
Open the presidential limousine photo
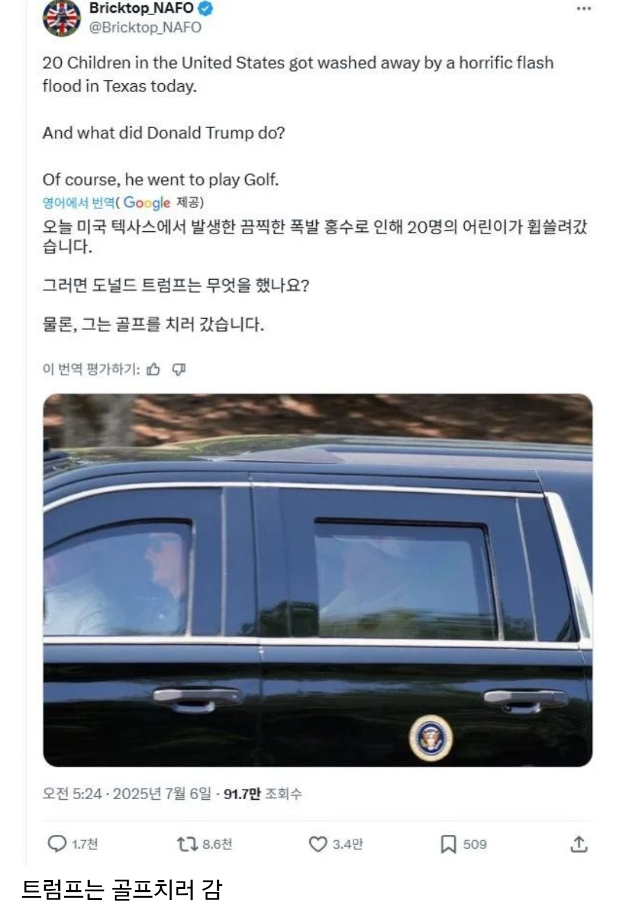click(317, 580)
